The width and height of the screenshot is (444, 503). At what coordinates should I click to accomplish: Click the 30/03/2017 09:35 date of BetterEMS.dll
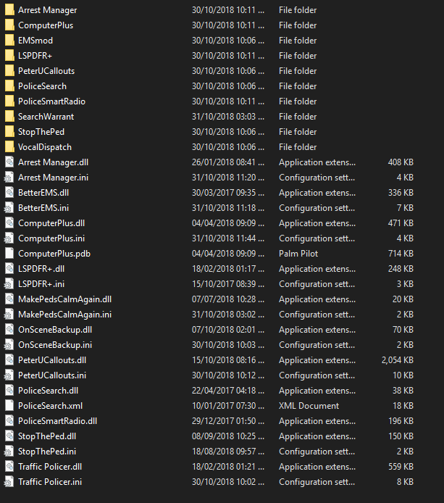tap(228, 193)
